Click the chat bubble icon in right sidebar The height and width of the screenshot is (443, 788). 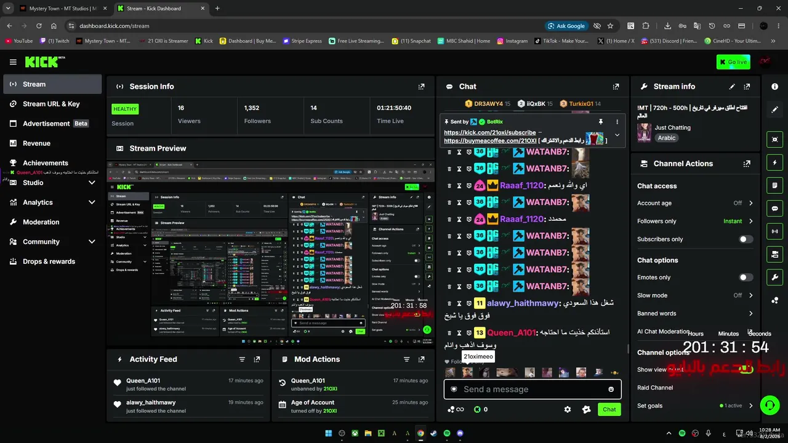(x=774, y=209)
